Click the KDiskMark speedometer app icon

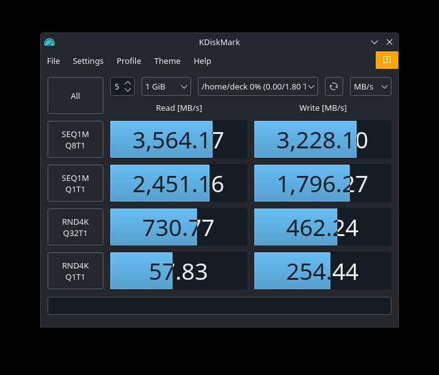pyautogui.click(x=49, y=42)
